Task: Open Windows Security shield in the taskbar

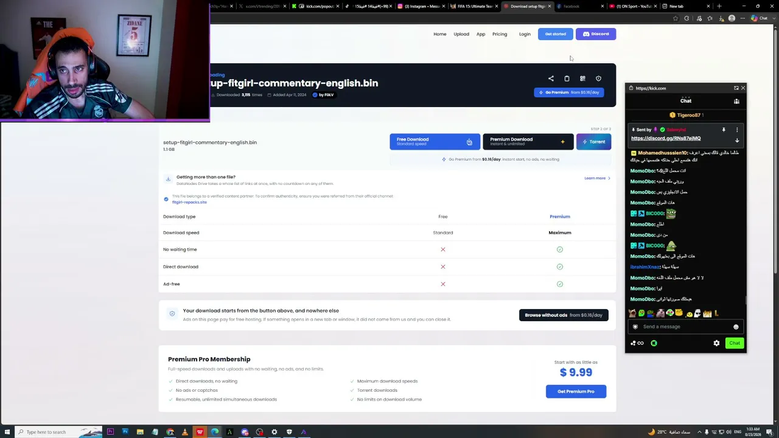Action: tap(289, 432)
